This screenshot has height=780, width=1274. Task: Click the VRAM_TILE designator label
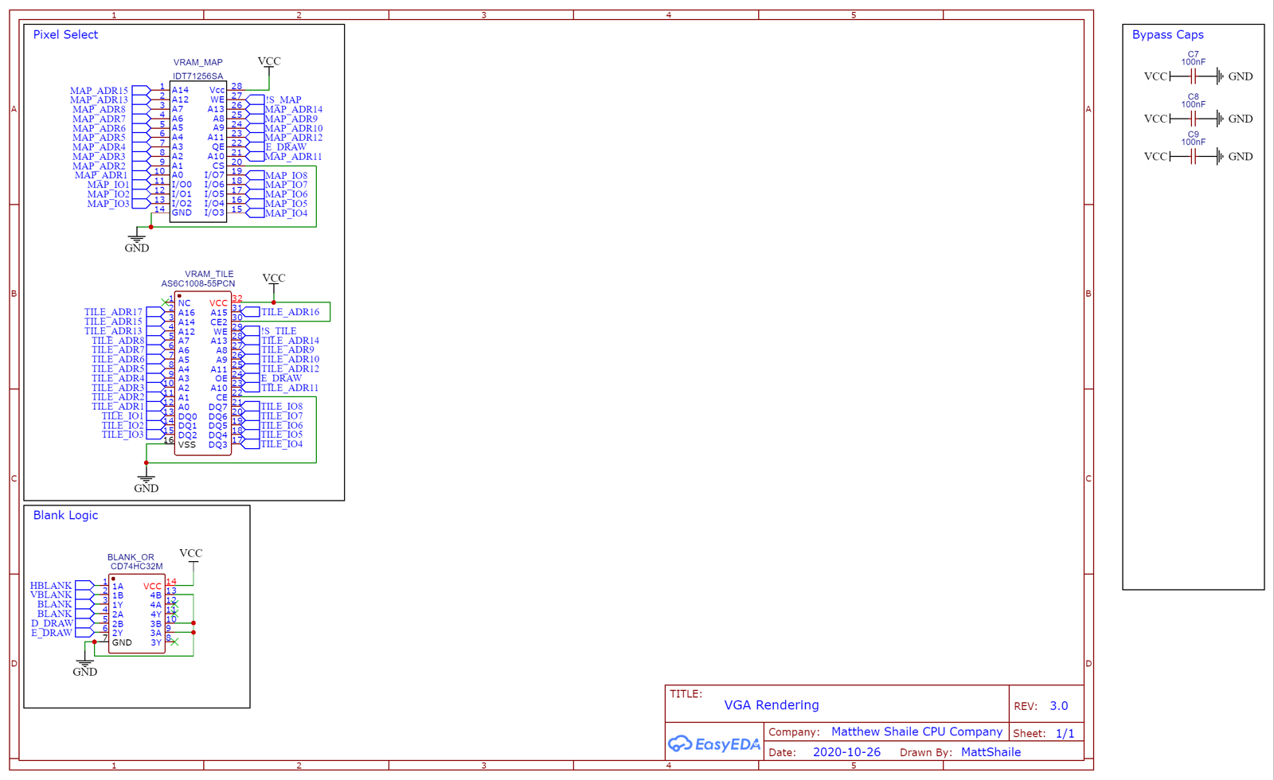209,274
